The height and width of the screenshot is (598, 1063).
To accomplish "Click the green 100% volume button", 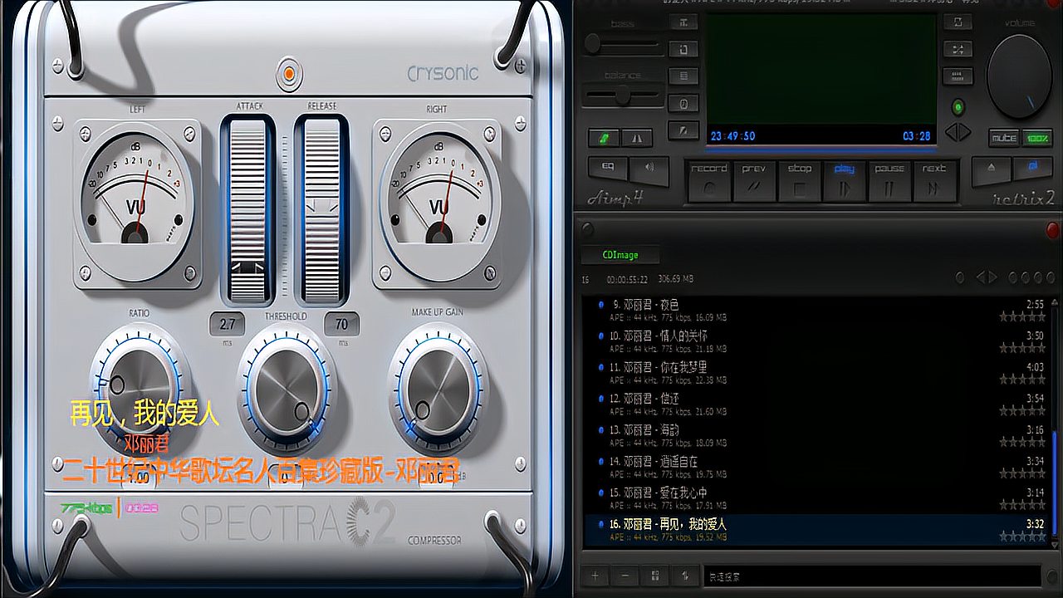I will 1036,138.
